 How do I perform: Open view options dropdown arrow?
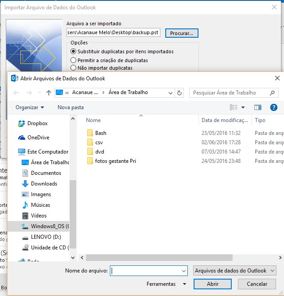pos(243,107)
